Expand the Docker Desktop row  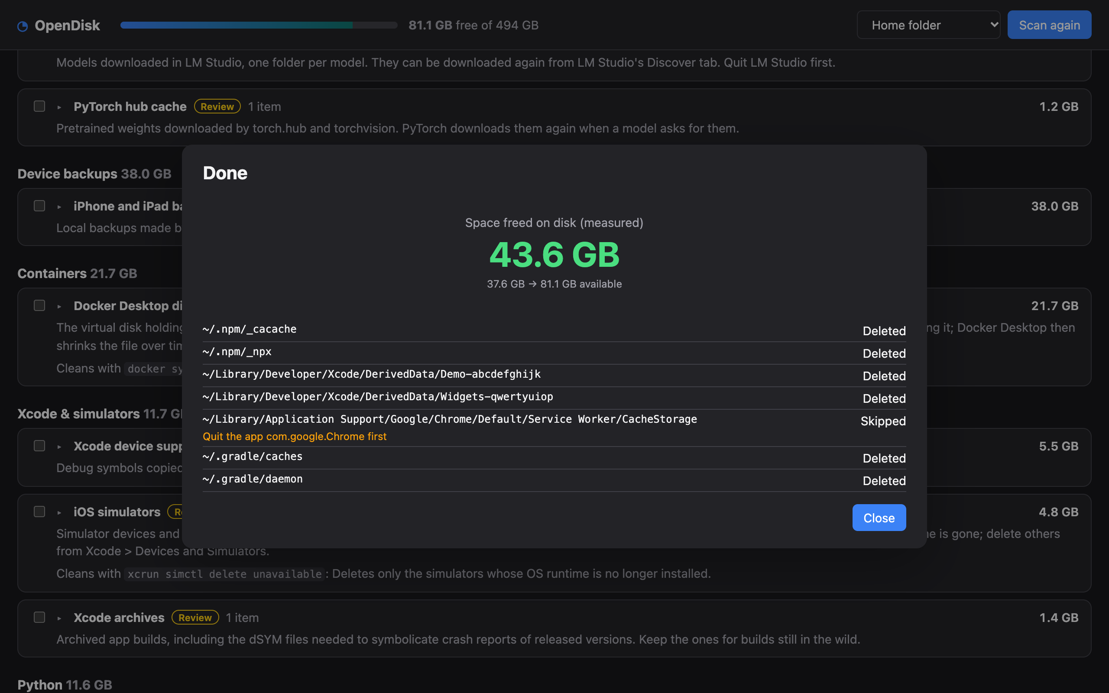pos(59,306)
